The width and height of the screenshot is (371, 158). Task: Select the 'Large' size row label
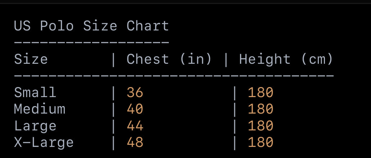35,126
